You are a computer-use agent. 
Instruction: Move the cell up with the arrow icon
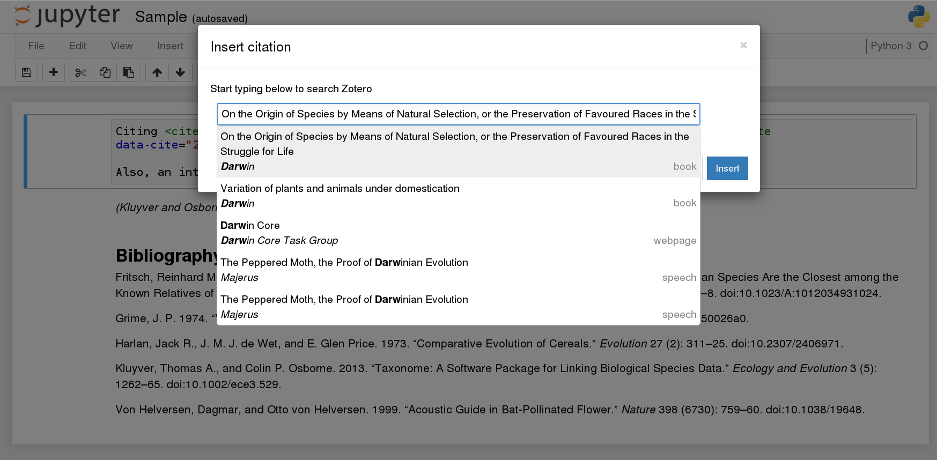point(157,72)
